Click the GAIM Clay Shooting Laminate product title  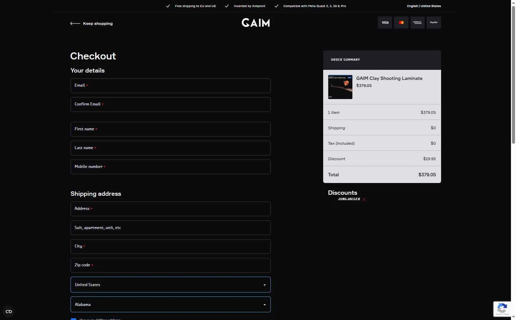(x=389, y=78)
